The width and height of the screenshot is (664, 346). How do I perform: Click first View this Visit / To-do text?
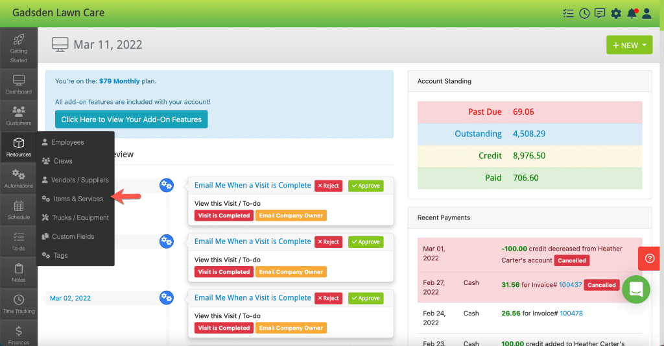(x=228, y=204)
